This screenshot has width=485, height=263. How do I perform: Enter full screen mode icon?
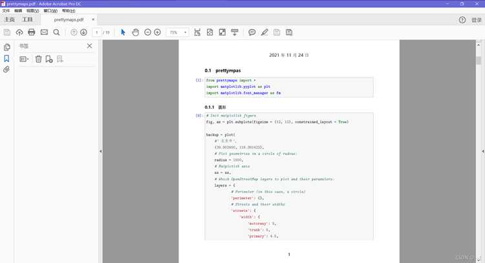click(222, 32)
